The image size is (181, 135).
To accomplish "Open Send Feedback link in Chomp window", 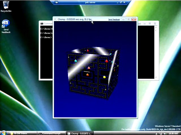I will coord(114,19).
